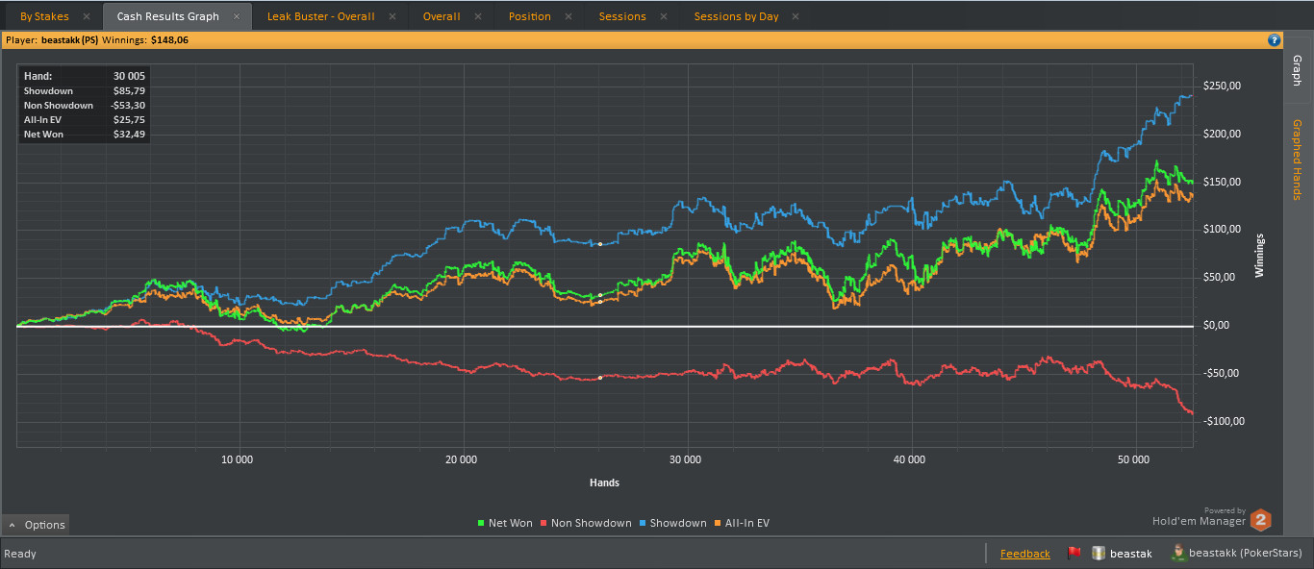The height and width of the screenshot is (569, 1314).
Task: Expand the Options panel
Action: coord(37,525)
